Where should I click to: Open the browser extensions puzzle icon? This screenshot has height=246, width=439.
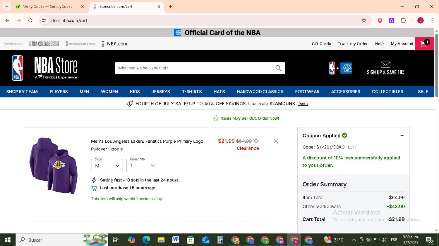[403, 20]
